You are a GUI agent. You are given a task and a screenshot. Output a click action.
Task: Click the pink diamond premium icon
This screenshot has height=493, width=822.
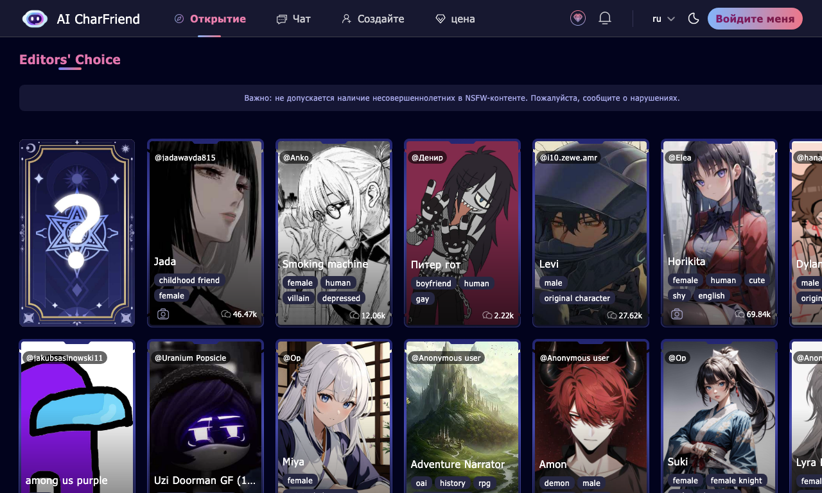tap(578, 19)
